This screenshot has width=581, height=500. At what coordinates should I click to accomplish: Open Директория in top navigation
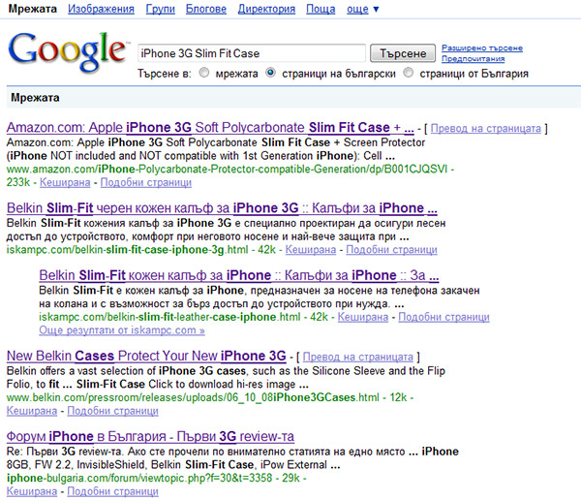coord(266,9)
